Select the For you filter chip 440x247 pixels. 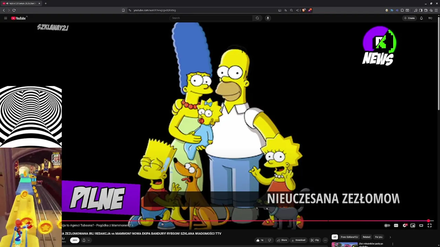pos(378,237)
